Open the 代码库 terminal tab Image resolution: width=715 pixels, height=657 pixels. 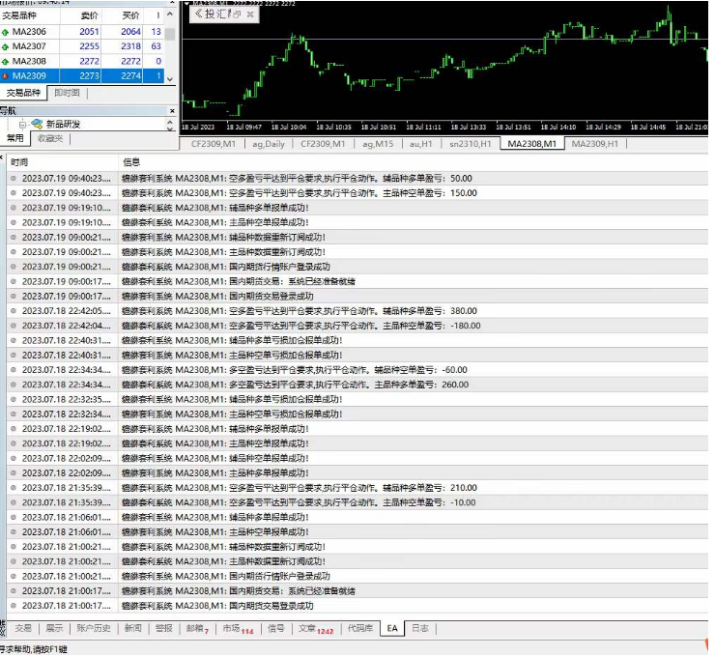pyautogui.click(x=360, y=629)
